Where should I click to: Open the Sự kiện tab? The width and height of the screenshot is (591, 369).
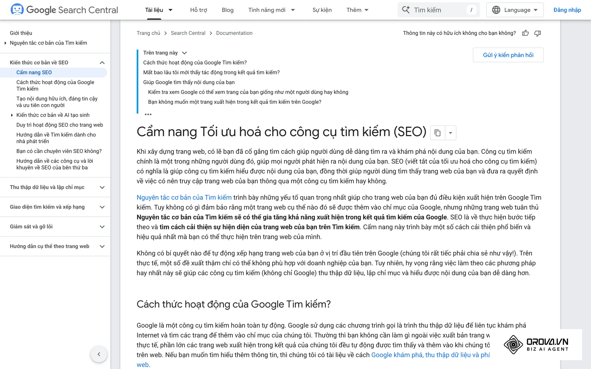(x=322, y=10)
